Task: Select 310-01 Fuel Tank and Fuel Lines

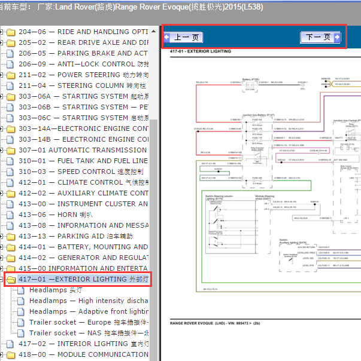Action: (x=83, y=161)
